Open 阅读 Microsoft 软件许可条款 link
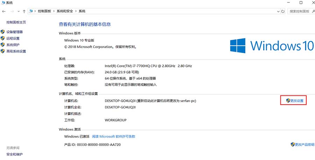Image resolution: width=315 pixels, height=160 pixels. [113, 136]
